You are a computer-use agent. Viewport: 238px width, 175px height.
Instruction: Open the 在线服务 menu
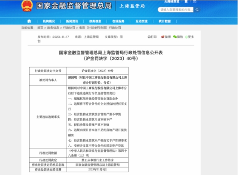(118, 21)
